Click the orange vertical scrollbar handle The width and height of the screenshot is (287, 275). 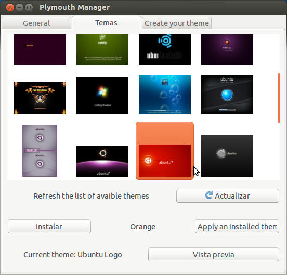pyautogui.click(x=279, y=98)
